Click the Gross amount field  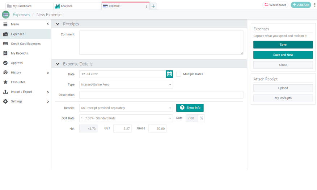click(157, 128)
